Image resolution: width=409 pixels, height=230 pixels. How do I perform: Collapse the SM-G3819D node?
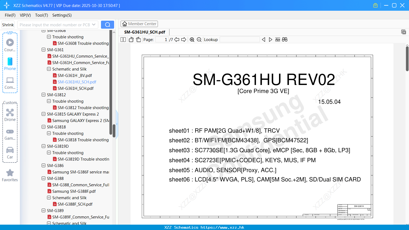(x=44, y=146)
